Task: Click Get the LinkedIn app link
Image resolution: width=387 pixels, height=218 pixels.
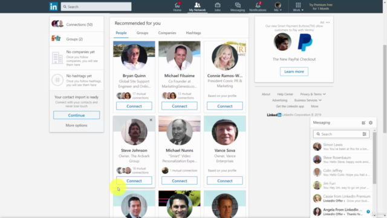Action: click(290, 107)
